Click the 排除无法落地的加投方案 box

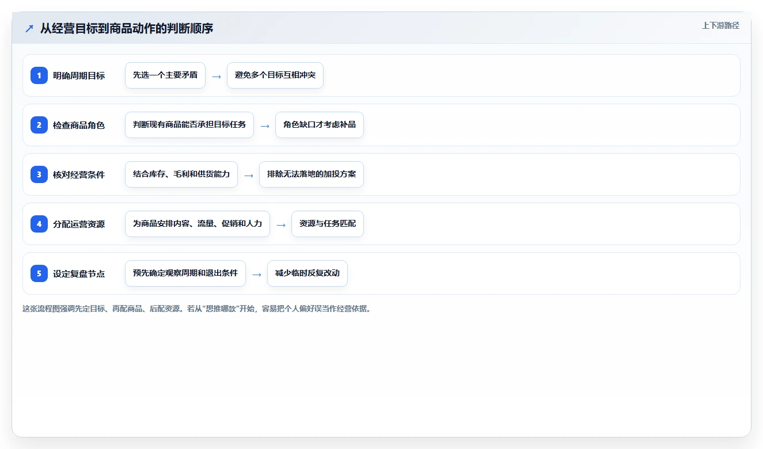(312, 174)
